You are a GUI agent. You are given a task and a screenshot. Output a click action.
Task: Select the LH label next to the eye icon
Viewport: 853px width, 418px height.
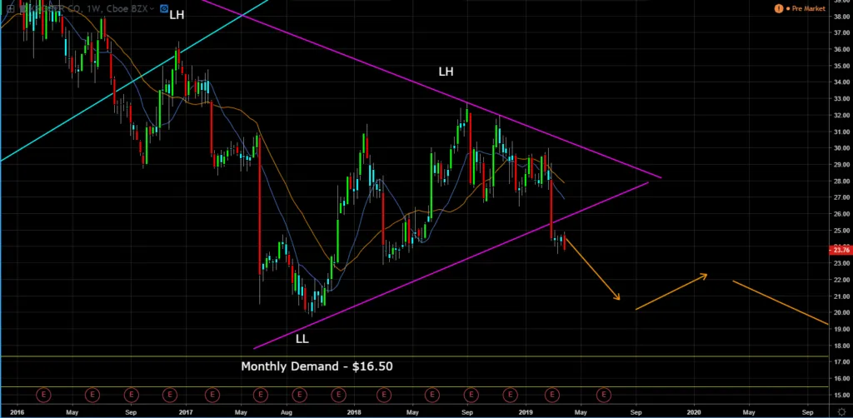(177, 15)
